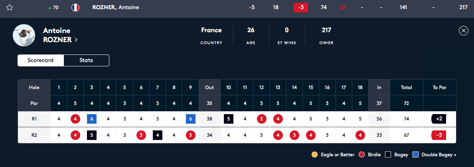Click the ROZNER, Antoine leaderboard name
474x167 pixels.
pyautogui.click(x=116, y=8)
